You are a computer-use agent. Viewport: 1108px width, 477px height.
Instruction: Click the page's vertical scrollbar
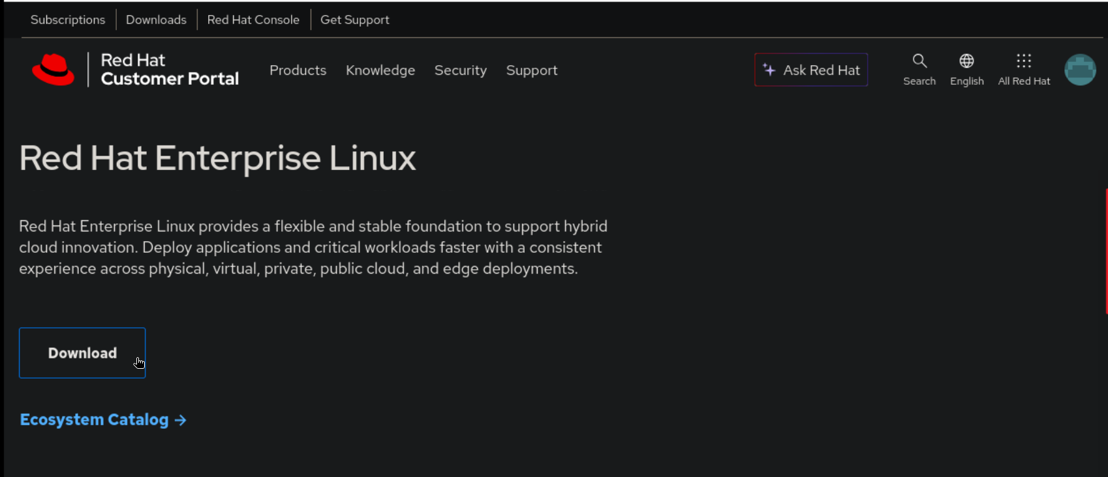[1105, 252]
